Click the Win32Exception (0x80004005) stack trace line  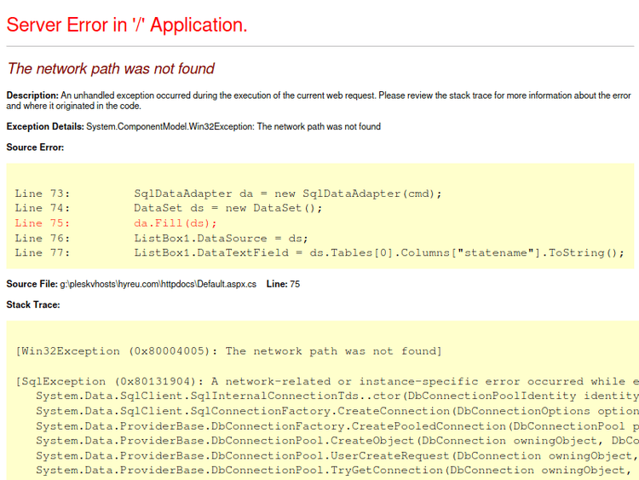pyautogui.click(x=228, y=351)
